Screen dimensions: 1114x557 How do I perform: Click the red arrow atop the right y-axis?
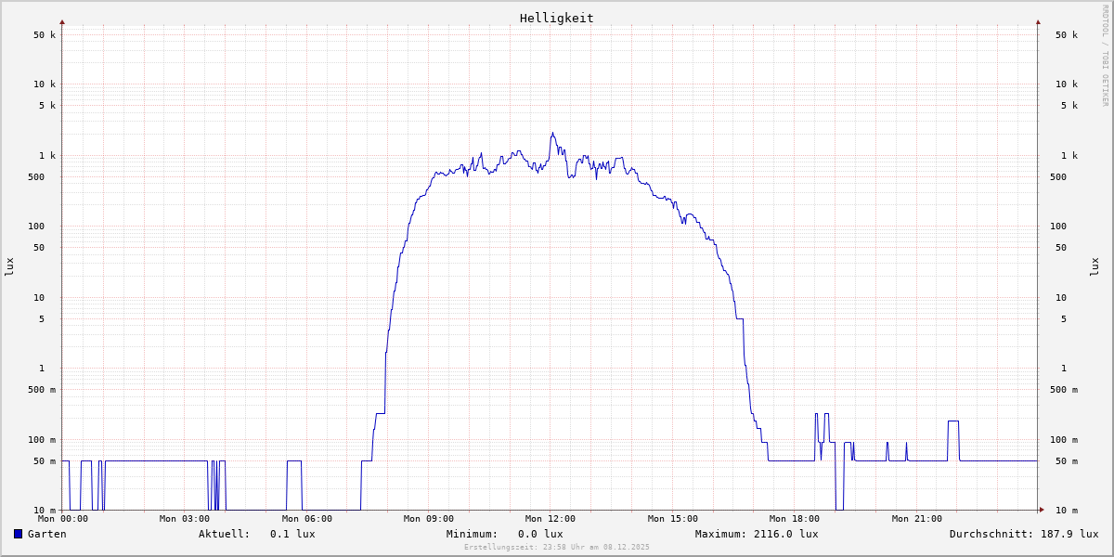point(1038,21)
